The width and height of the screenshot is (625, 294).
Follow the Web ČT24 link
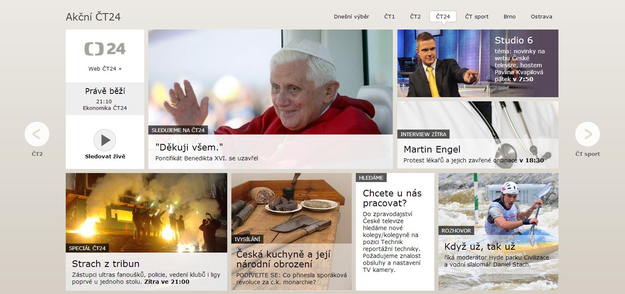(105, 69)
